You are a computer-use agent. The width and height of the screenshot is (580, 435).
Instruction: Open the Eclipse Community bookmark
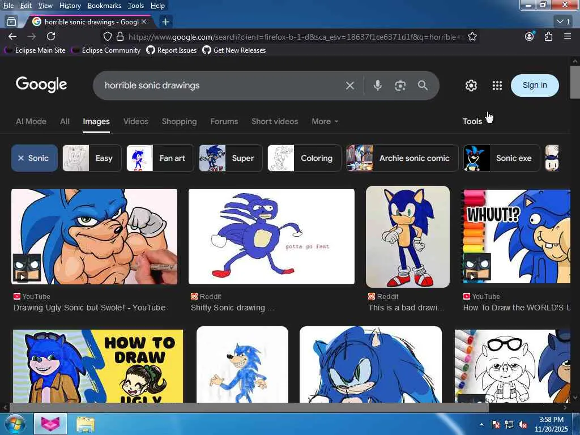[106, 50]
